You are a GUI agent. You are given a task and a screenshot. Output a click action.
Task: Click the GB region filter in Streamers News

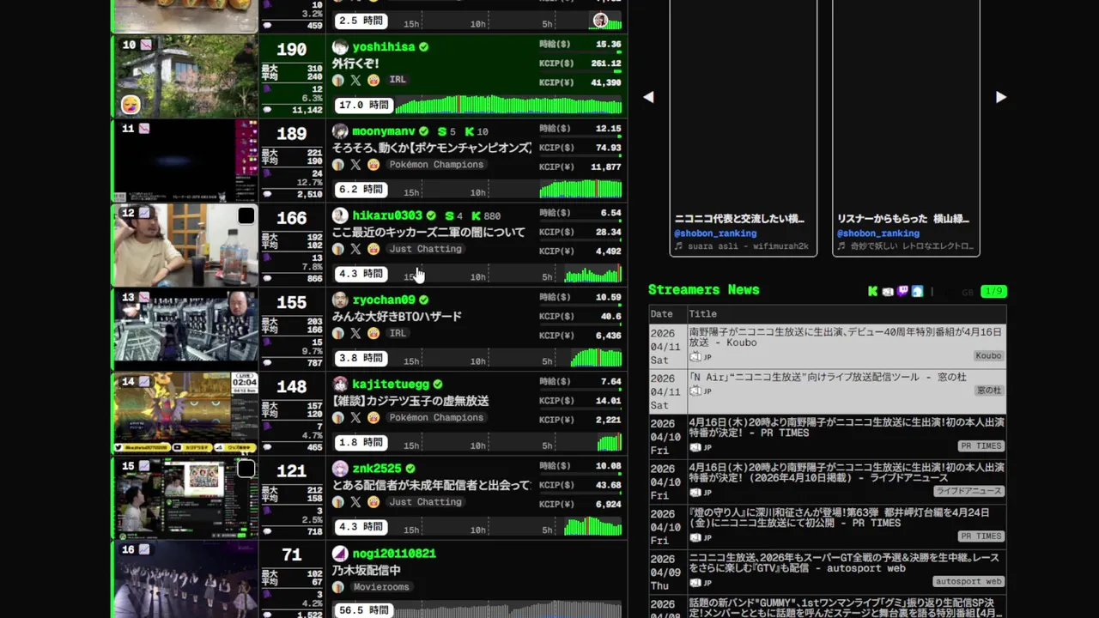click(967, 293)
